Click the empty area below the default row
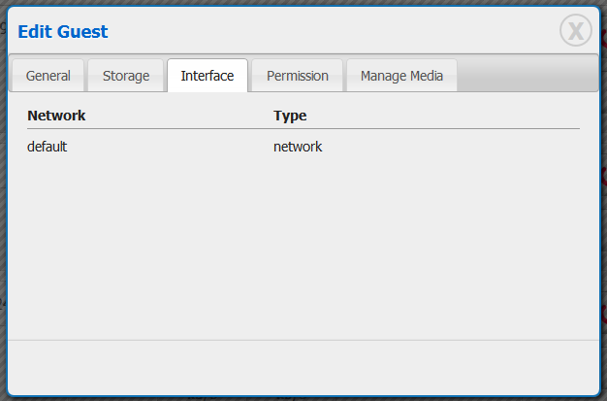Screen dimensions: 607x401 [303, 243]
